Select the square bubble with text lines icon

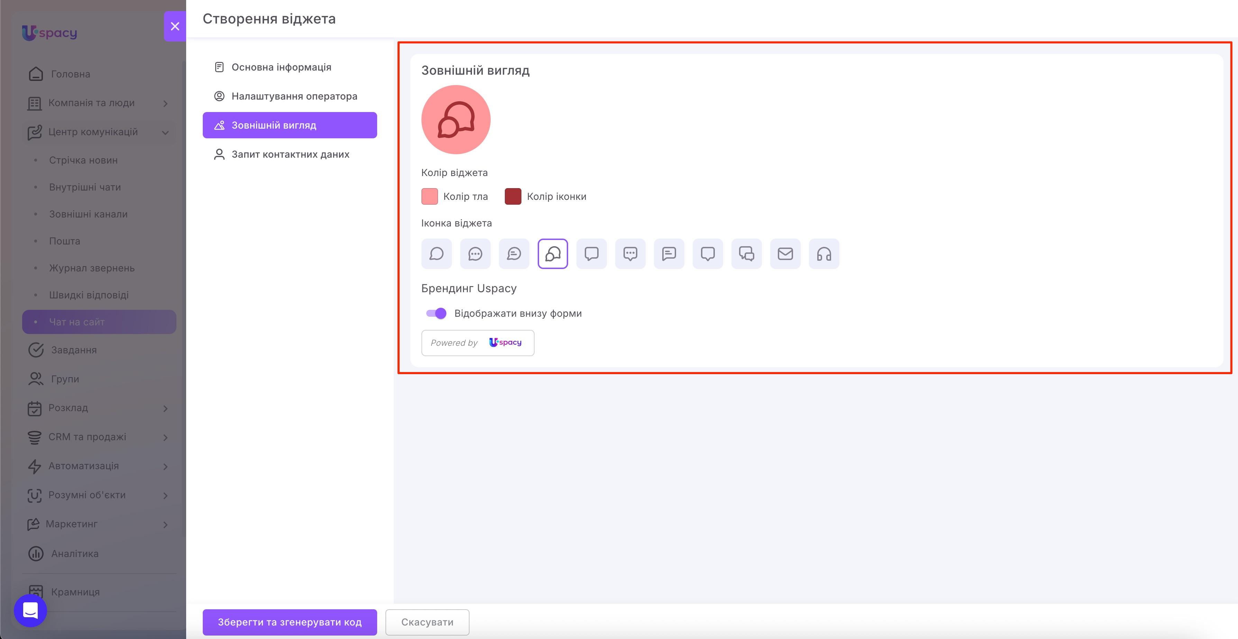pyautogui.click(x=669, y=254)
